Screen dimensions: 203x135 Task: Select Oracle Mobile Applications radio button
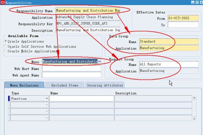[x=6, y=51]
